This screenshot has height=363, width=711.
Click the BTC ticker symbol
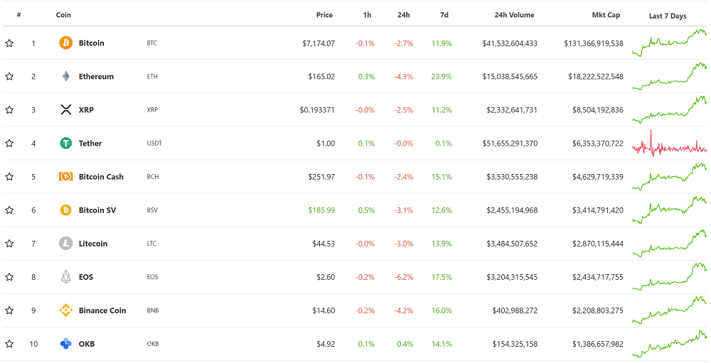click(x=152, y=43)
